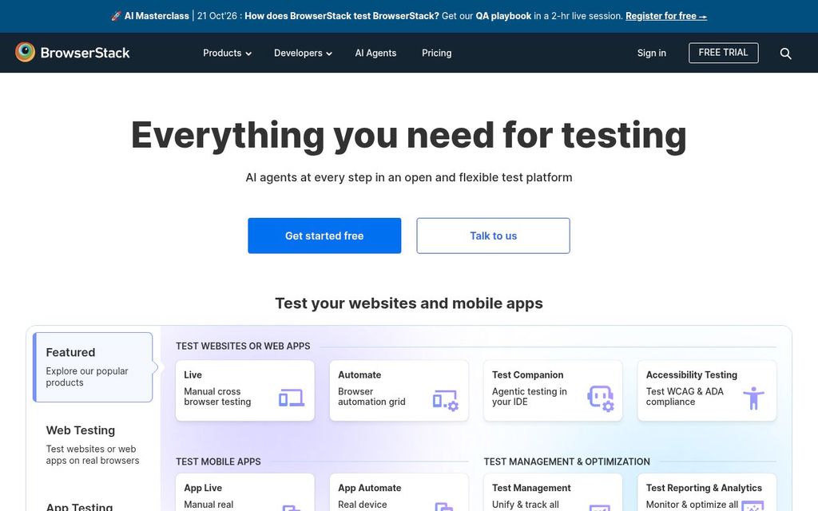Click 'TEST WEBSITES OR WEB APPS' heading
The width and height of the screenshot is (818, 511).
click(x=243, y=347)
